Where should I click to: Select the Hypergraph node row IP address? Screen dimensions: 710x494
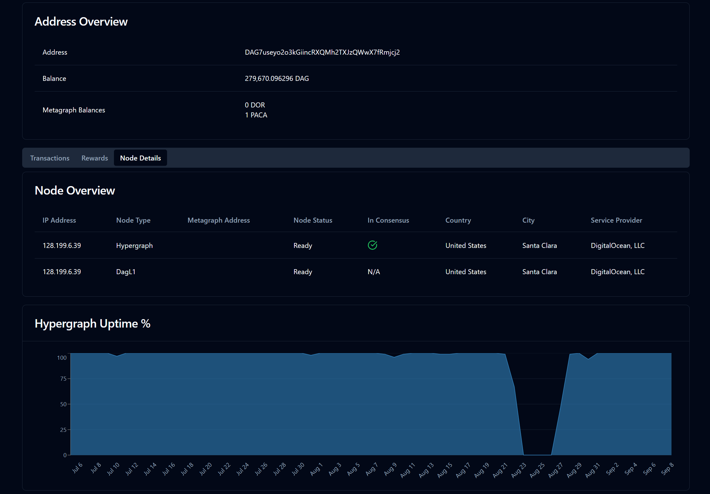click(62, 245)
